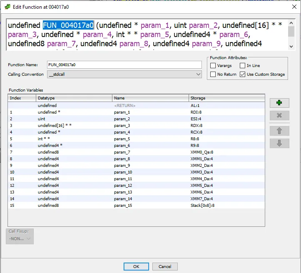This screenshot has width=301, height=273.
Task: Click the remove parameter X icon
Action: coord(279,116)
